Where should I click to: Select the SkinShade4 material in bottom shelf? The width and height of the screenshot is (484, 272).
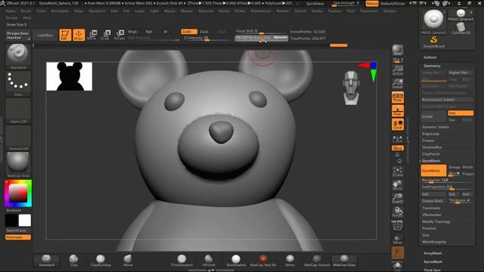tap(236, 261)
